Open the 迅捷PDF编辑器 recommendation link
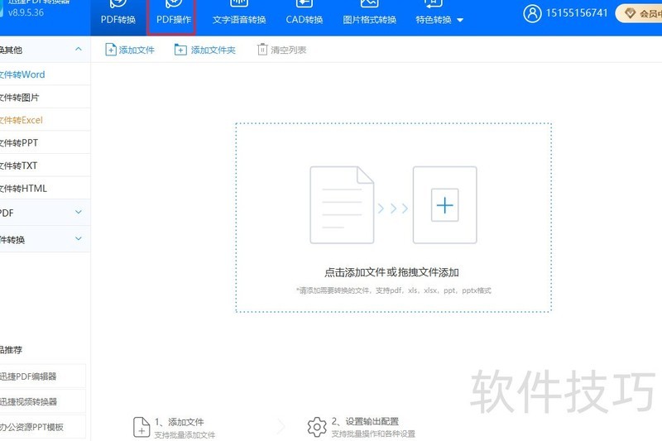 [42, 376]
